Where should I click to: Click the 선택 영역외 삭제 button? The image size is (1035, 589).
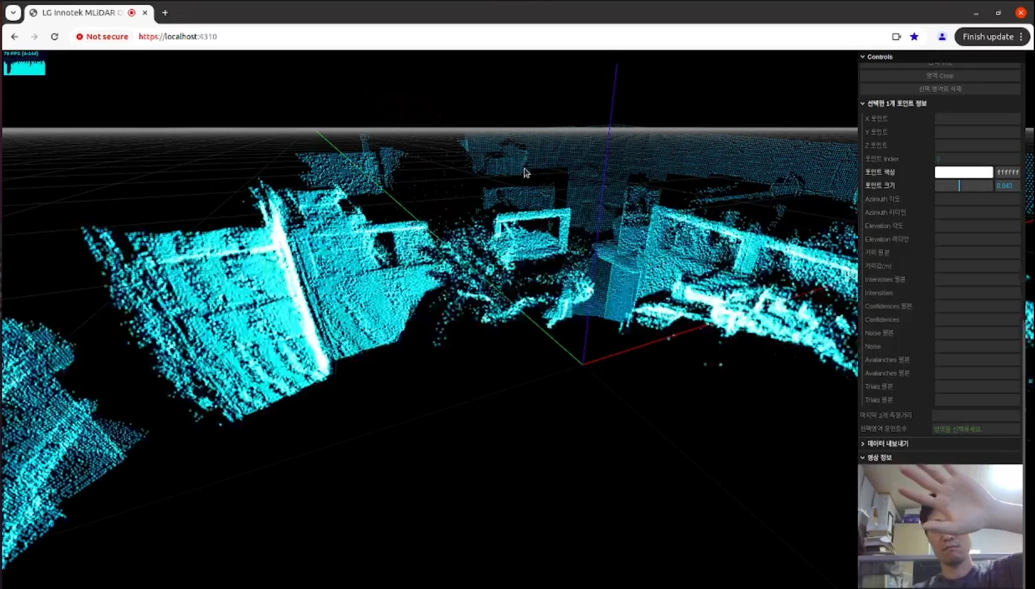point(940,89)
